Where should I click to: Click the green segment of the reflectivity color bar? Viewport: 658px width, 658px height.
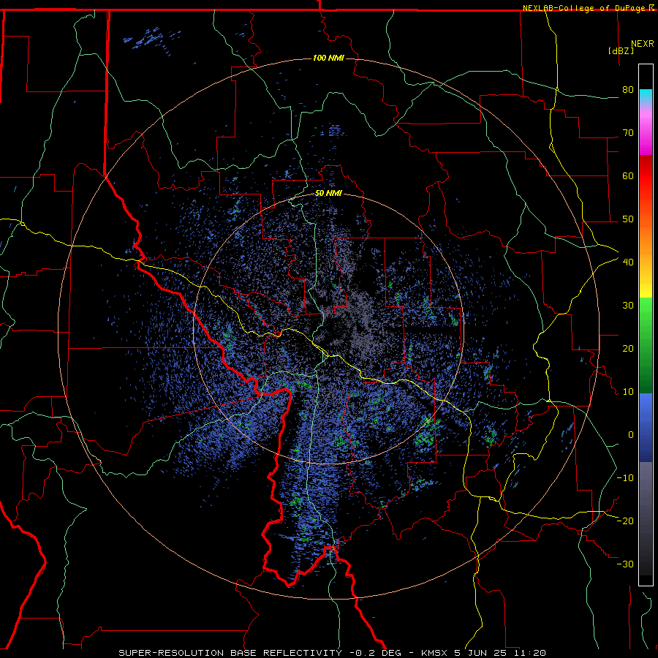click(646, 345)
